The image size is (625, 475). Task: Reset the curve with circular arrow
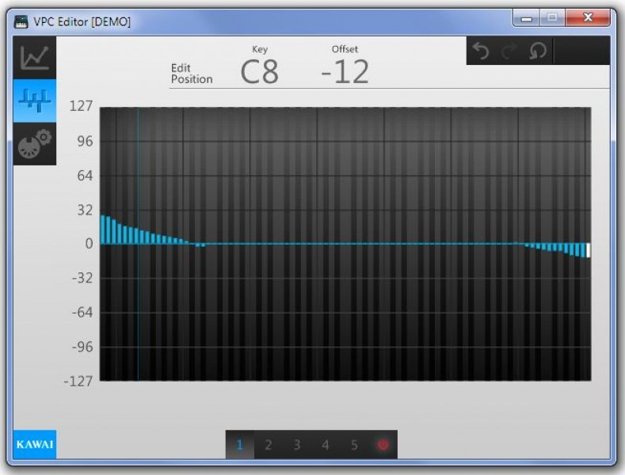tap(538, 51)
